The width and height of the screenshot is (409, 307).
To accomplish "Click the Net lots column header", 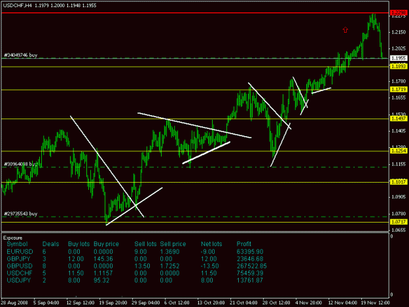I will coord(211,244).
